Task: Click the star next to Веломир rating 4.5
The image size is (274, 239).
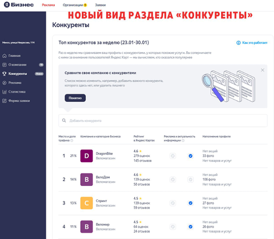Action: point(141,222)
